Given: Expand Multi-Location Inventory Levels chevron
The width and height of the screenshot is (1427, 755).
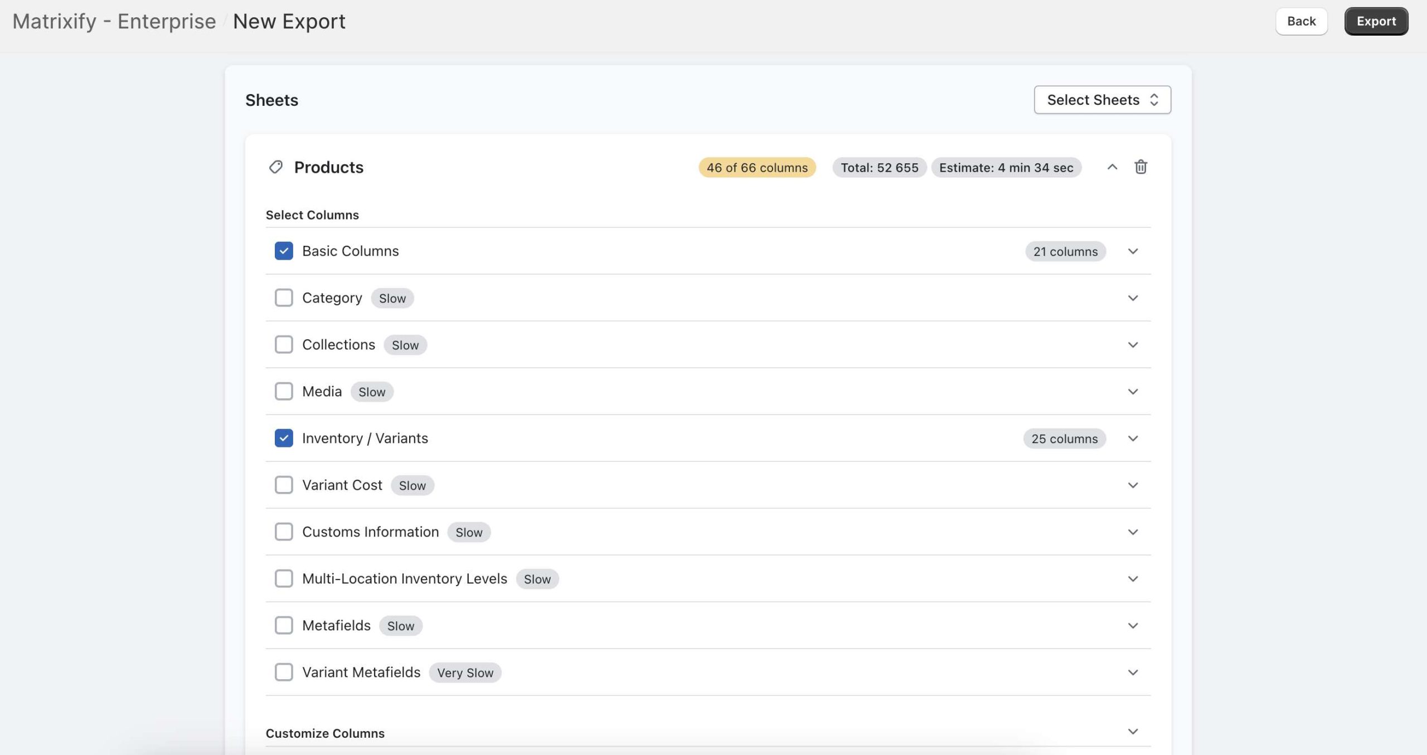Looking at the screenshot, I should (1133, 579).
